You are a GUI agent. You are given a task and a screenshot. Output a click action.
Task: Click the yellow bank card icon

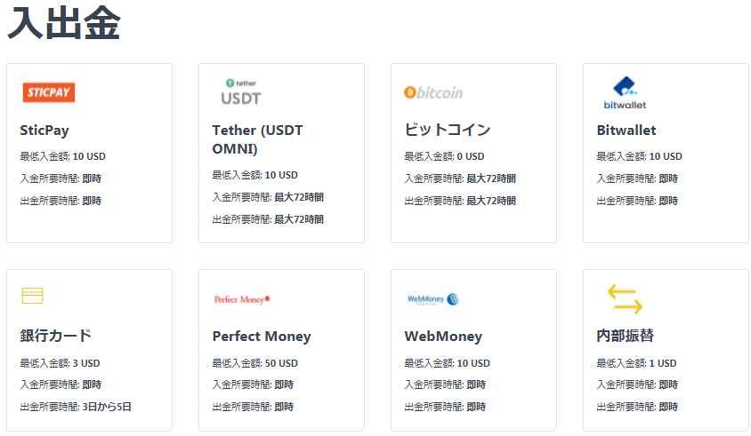pos(33,296)
